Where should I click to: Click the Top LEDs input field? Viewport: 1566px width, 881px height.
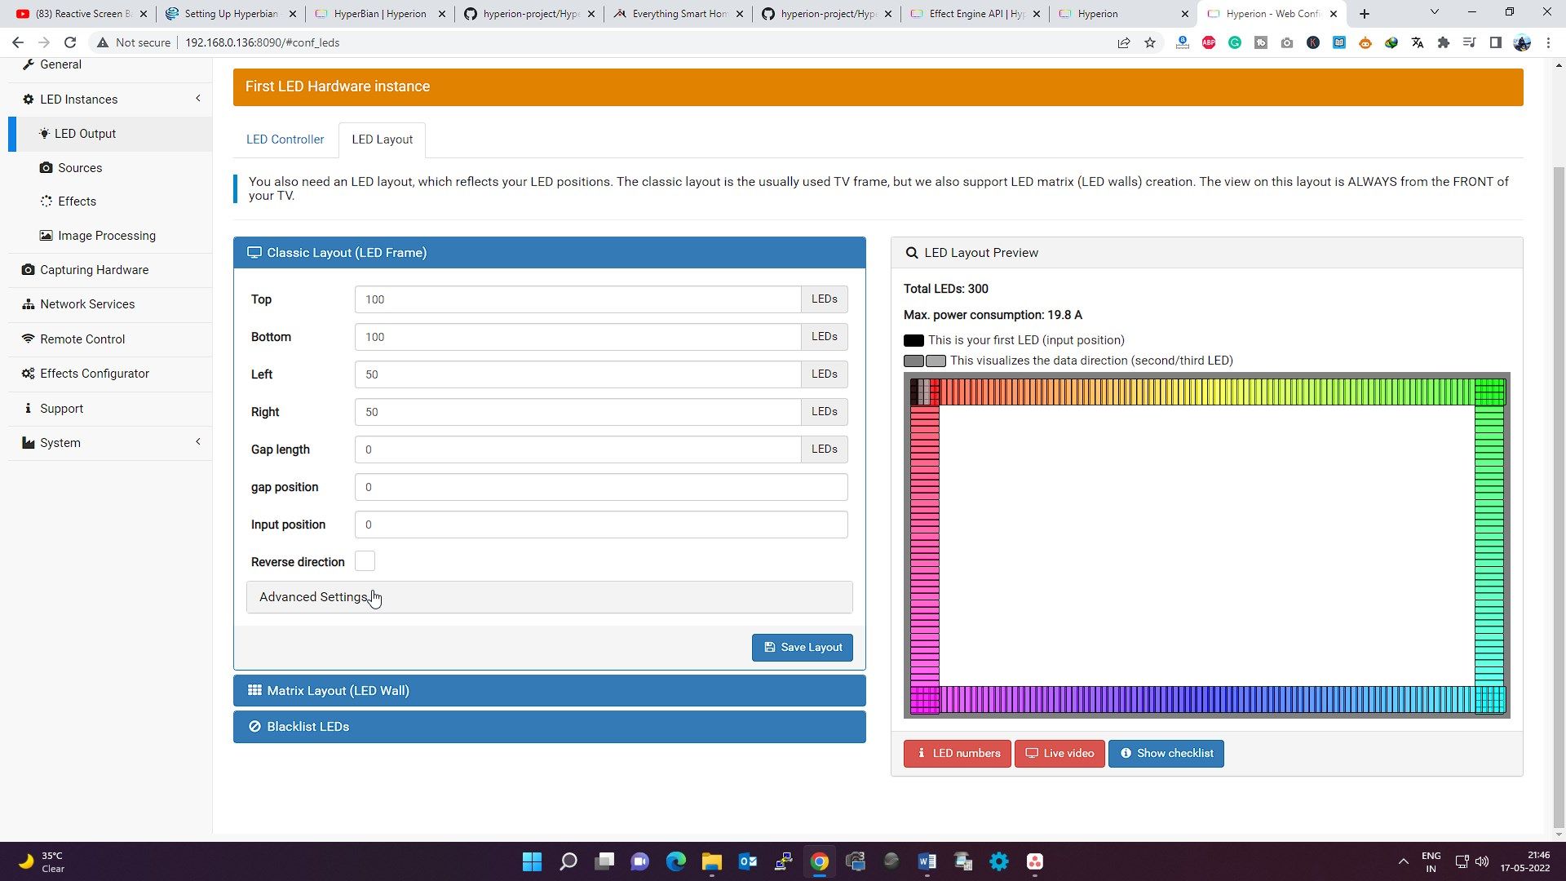577,299
